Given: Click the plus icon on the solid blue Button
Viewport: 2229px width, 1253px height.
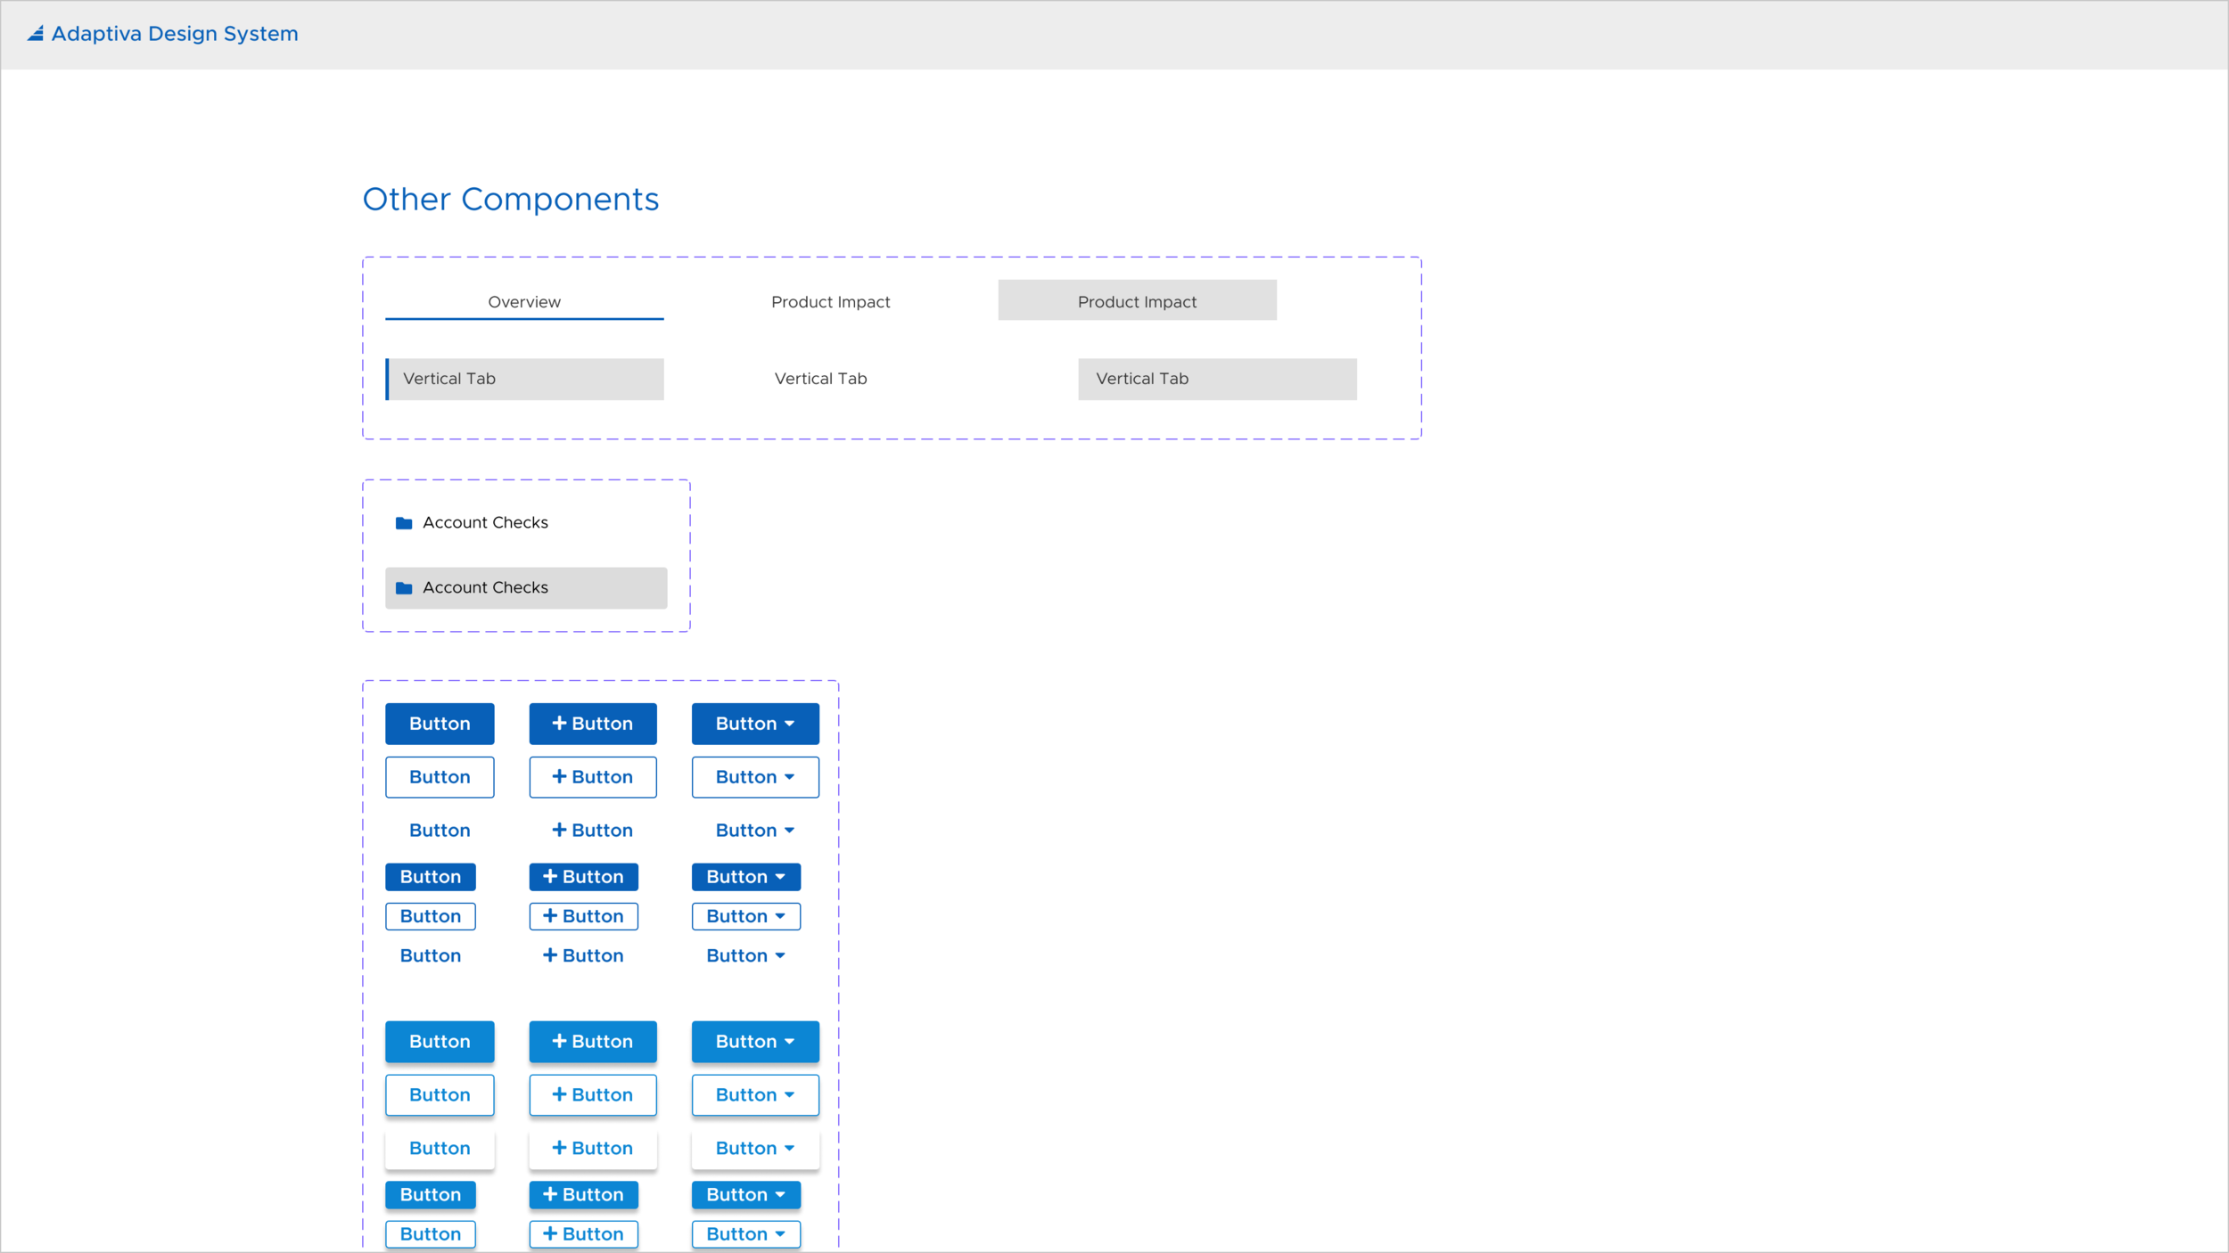Looking at the screenshot, I should tap(558, 724).
